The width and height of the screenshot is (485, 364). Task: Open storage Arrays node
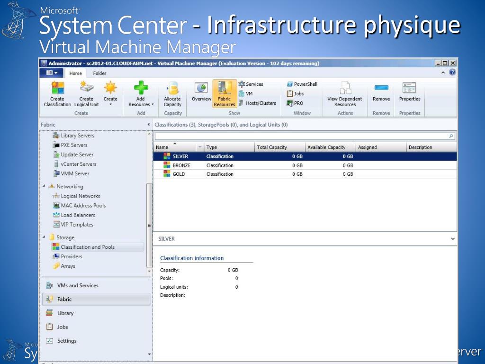click(64, 266)
